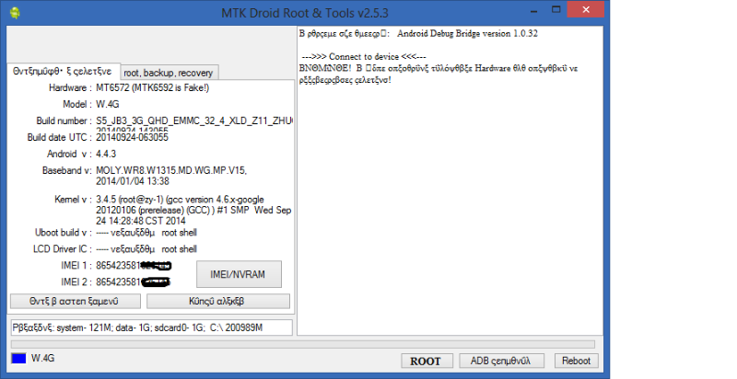
Task: Click the Android robot app icon
Action: [x=15, y=13]
